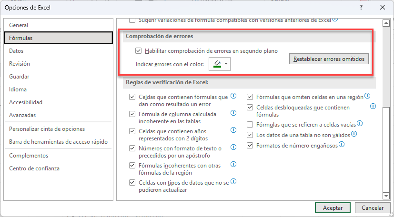Click 'Restablecer errores omitidos' button
The width and height of the screenshot is (394, 217).
[329, 59]
